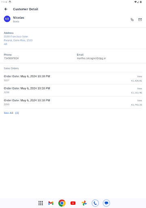146x208 pixels.
Task: Launch Chrome from the dock
Action: tap(62, 203)
